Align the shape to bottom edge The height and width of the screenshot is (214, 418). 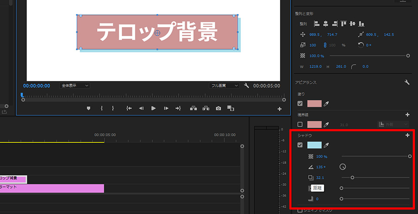click(x=361, y=23)
